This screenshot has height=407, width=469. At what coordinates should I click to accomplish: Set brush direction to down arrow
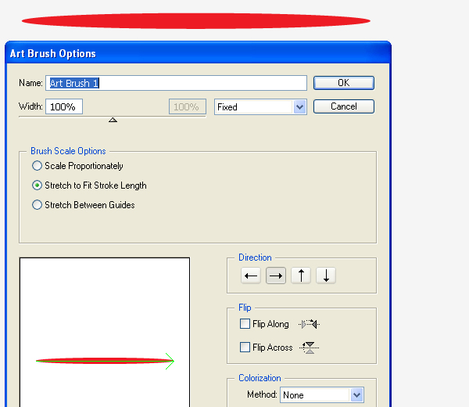pos(326,276)
